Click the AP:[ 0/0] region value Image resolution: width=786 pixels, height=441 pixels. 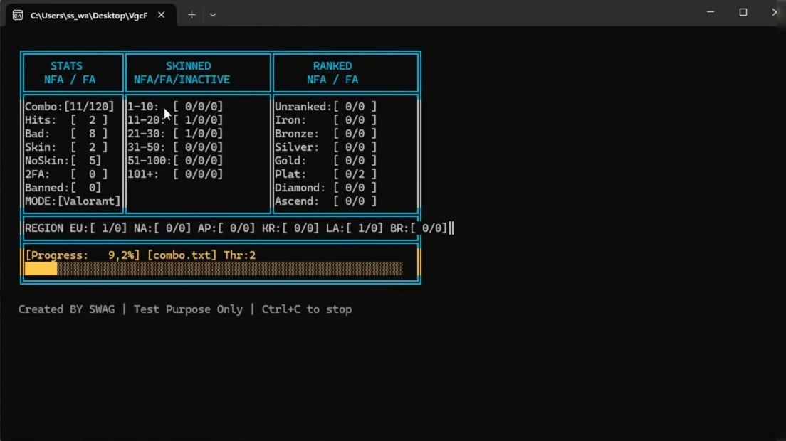click(226, 228)
